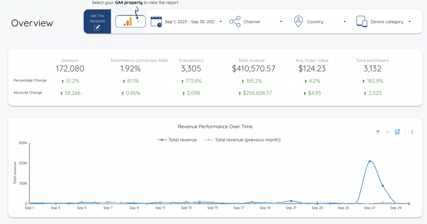Click the Avg. Order Value label
The width and height of the screenshot is (427, 224).
tap(312, 61)
